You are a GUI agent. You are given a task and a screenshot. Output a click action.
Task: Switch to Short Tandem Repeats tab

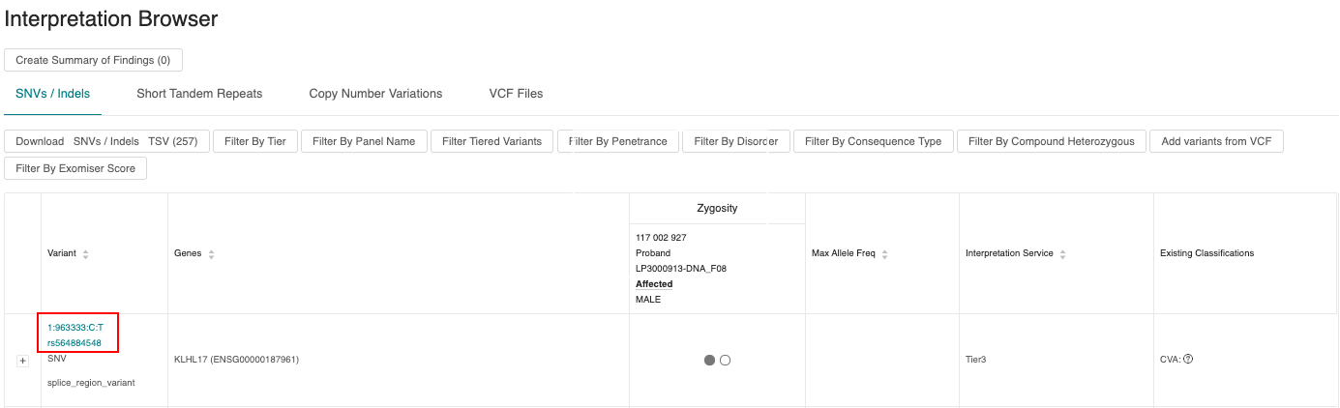(199, 94)
